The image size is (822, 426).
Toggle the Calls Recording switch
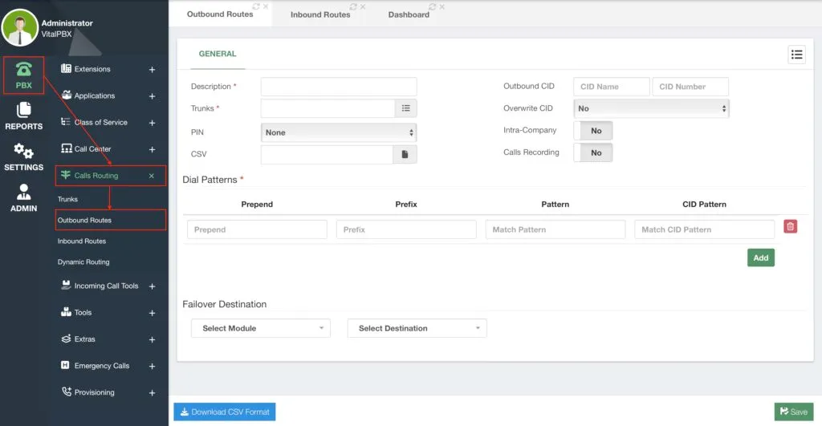(593, 152)
